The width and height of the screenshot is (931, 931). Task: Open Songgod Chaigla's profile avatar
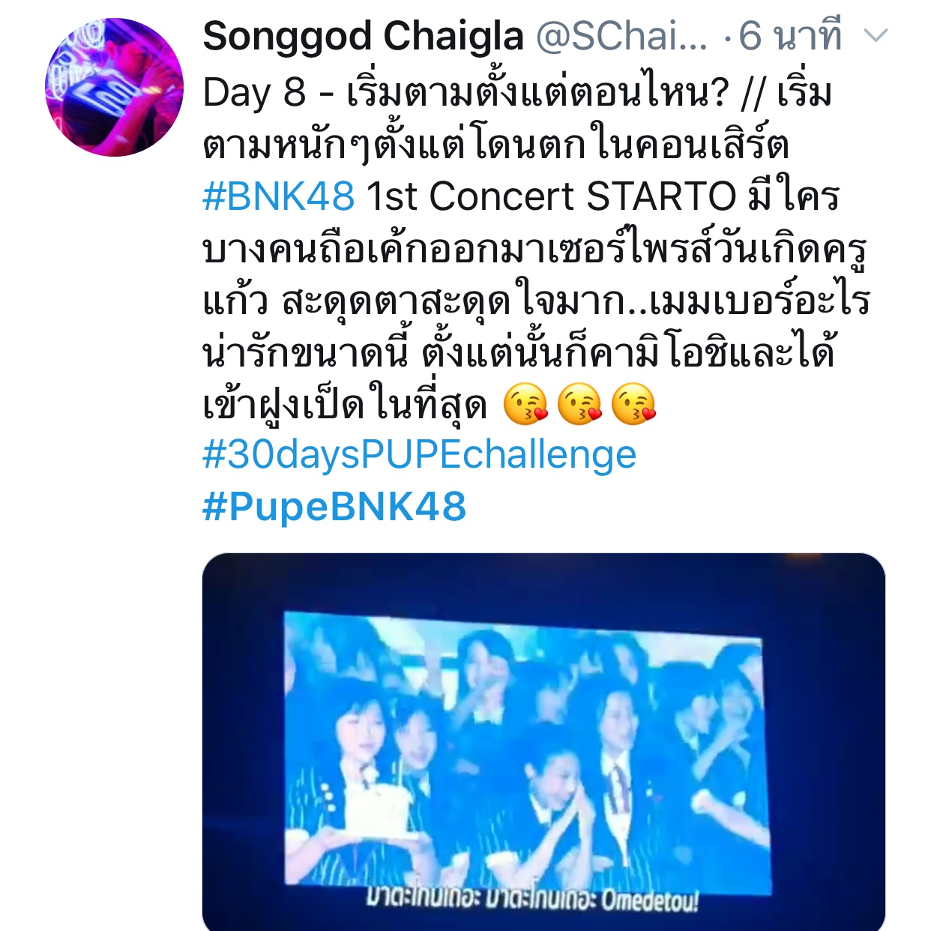[114, 87]
